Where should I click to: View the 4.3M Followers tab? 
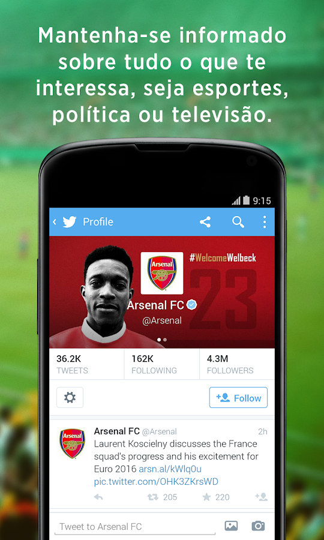point(237,364)
